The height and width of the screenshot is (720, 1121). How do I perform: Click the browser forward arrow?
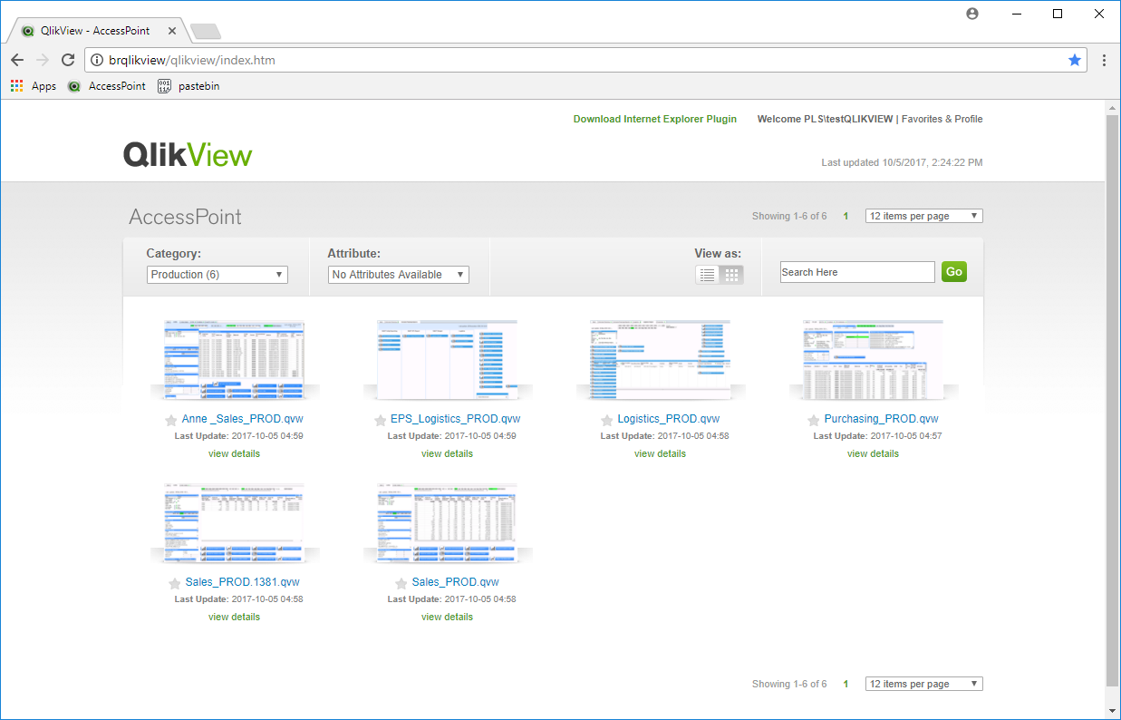tap(43, 60)
